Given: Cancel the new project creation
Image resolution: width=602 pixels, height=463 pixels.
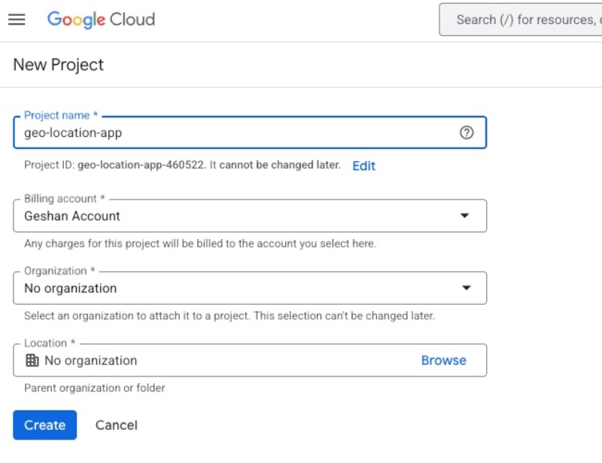Looking at the screenshot, I should click(x=116, y=425).
